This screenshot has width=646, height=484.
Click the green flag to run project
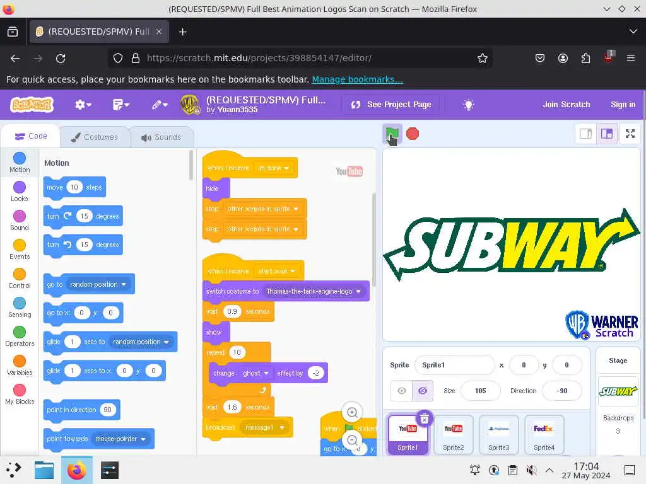pyautogui.click(x=392, y=134)
